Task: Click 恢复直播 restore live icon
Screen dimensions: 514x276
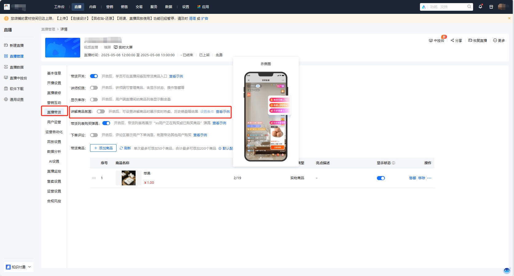Action: pyautogui.click(x=470, y=41)
